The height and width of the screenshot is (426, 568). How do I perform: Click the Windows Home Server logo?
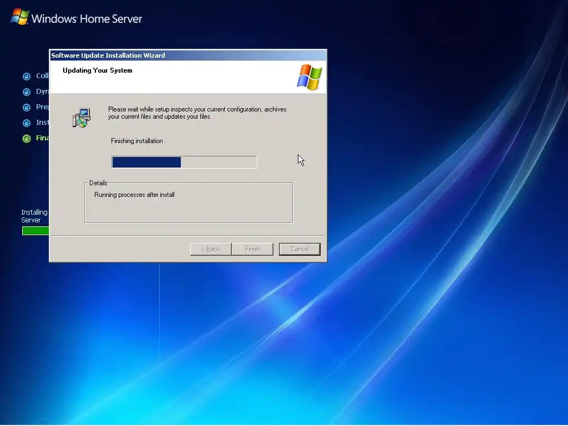point(77,17)
